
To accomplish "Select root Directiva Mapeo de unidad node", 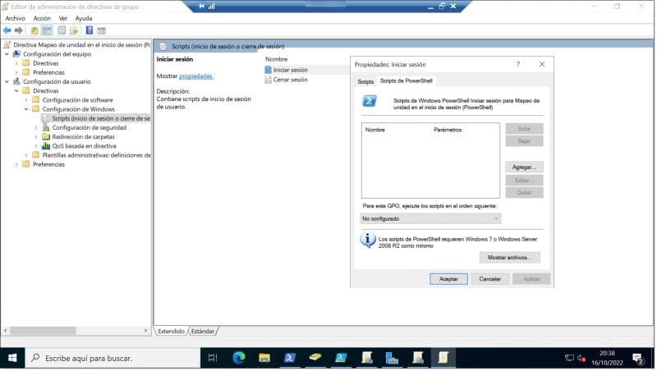I will click(81, 45).
